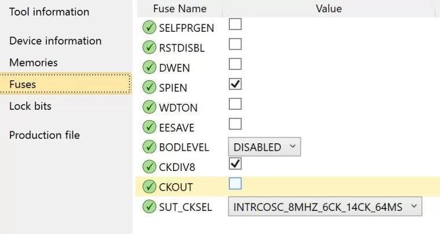Click the green status icon beside DWEN
Screen dimensions: 440x234
click(149, 67)
